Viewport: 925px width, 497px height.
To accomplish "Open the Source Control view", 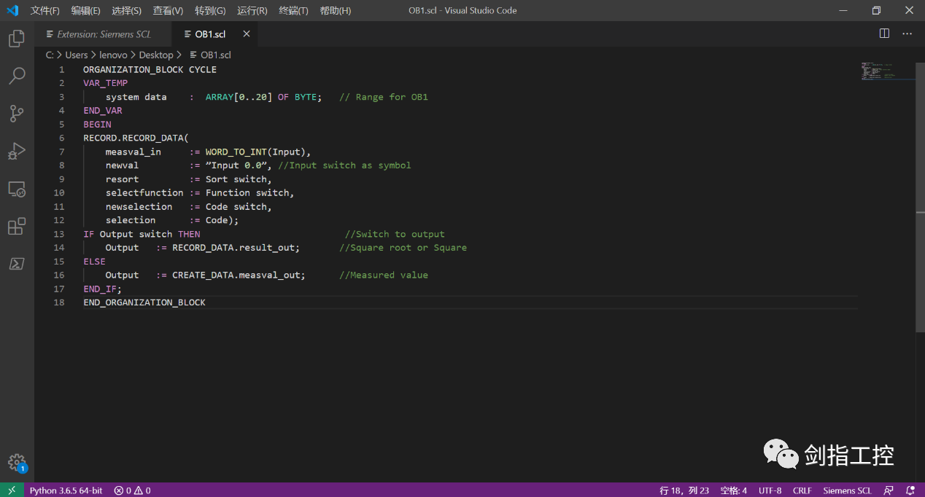I will coord(16,113).
